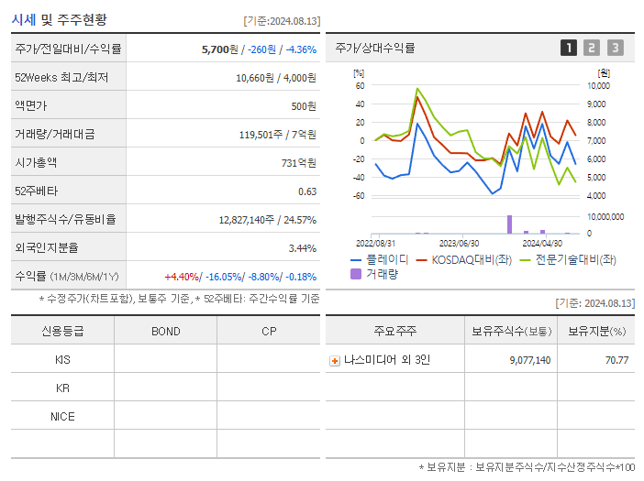644x481 pixels.
Task: Click the tall purple volume bar
Action: pyautogui.click(x=510, y=224)
